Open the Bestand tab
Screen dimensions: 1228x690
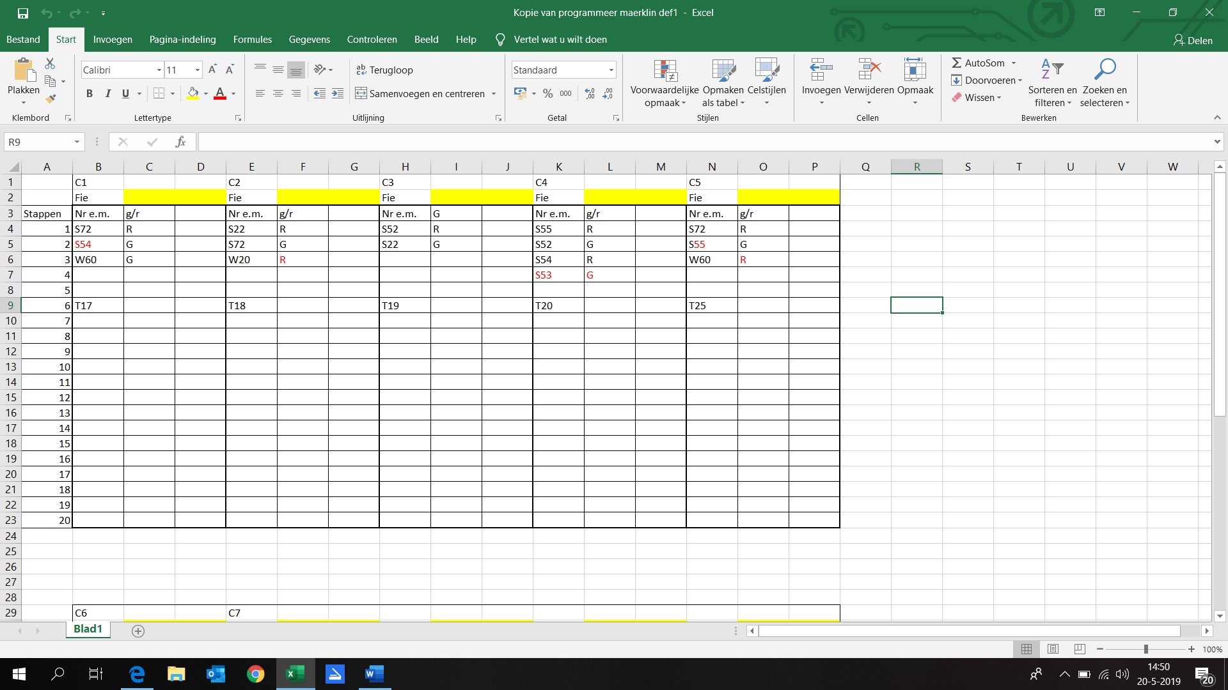pos(23,40)
